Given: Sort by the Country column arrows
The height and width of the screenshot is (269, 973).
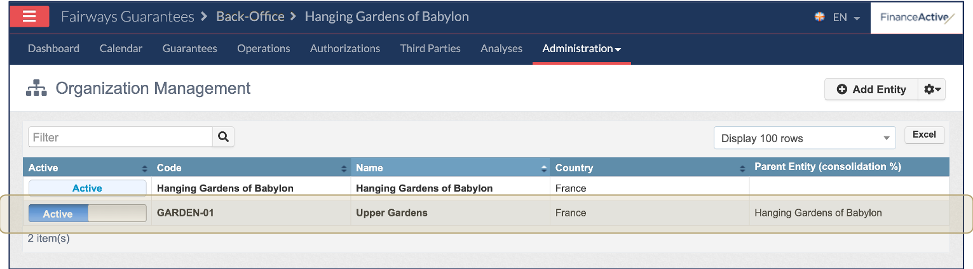Looking at the screenshot, I should (742, 168).
